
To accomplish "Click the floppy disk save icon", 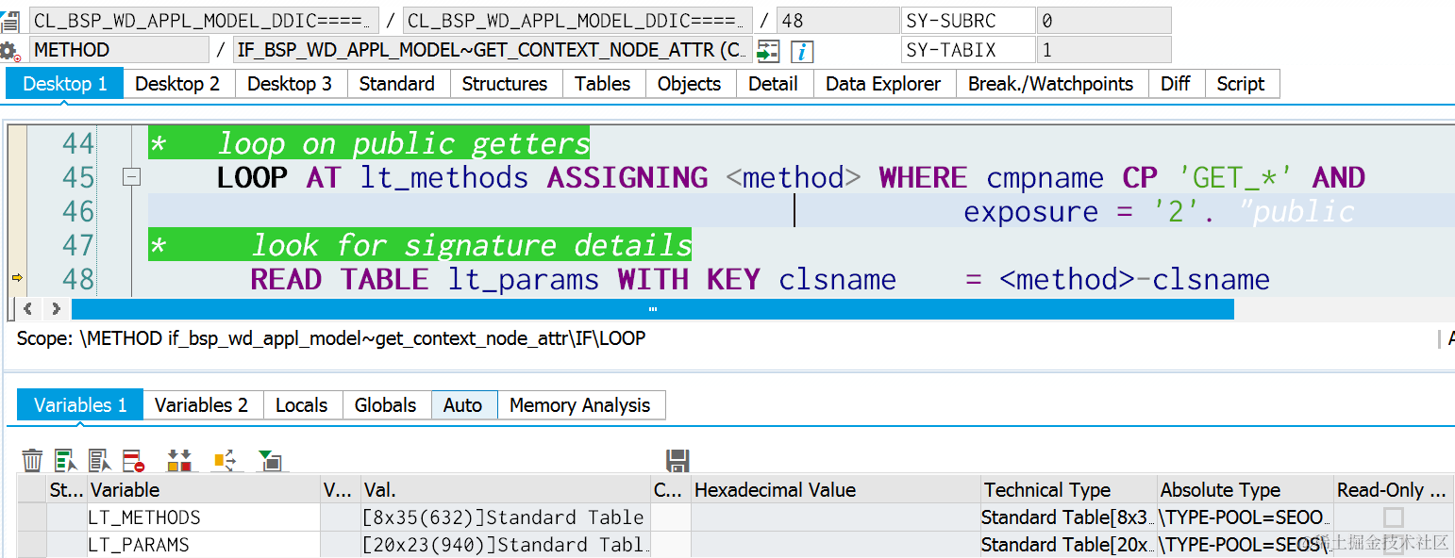I will (677, 461).
